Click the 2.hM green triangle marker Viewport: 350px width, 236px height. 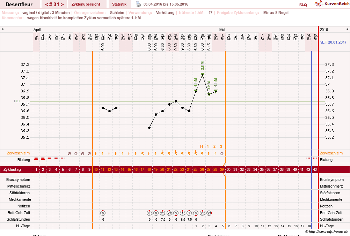pyautogui.click(x=203, y=74)
